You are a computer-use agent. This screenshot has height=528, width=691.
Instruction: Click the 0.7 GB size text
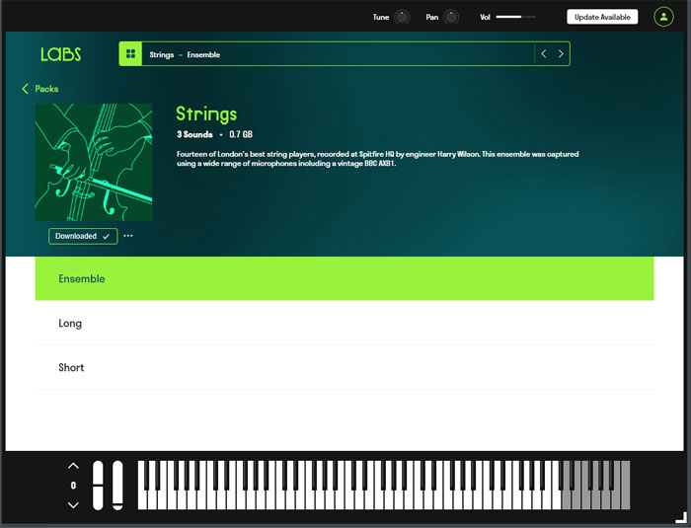click(x=241, y=134)
